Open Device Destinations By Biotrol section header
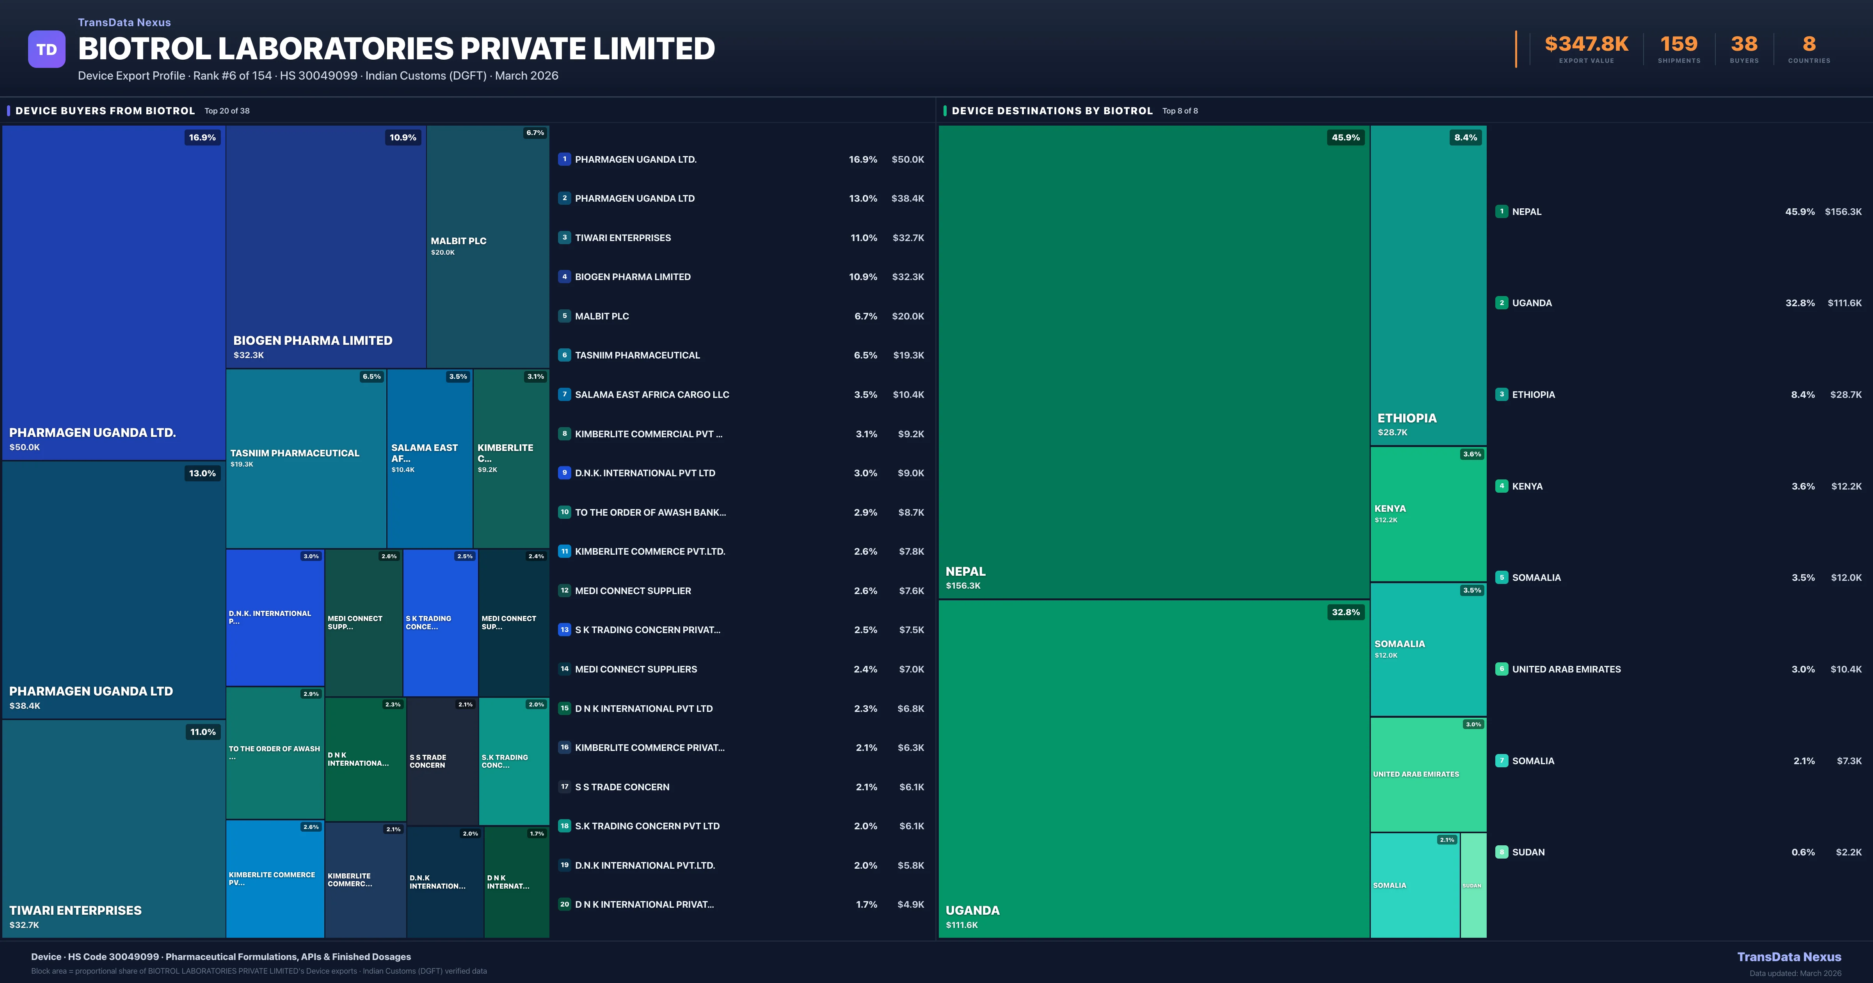The image size is (1873, 983). [x=1051, y=110]
